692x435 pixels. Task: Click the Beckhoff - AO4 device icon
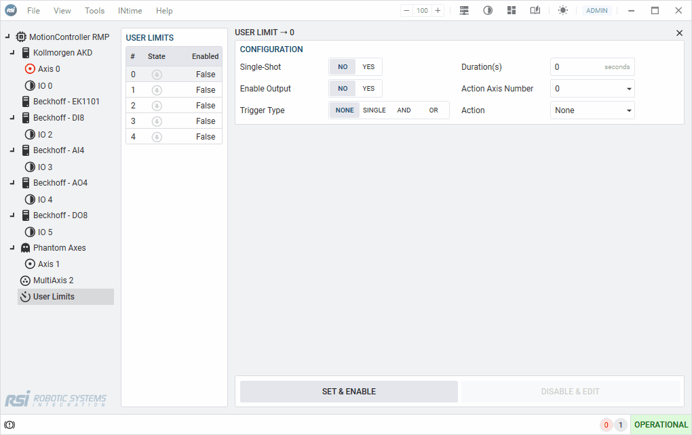pos(26,183)
